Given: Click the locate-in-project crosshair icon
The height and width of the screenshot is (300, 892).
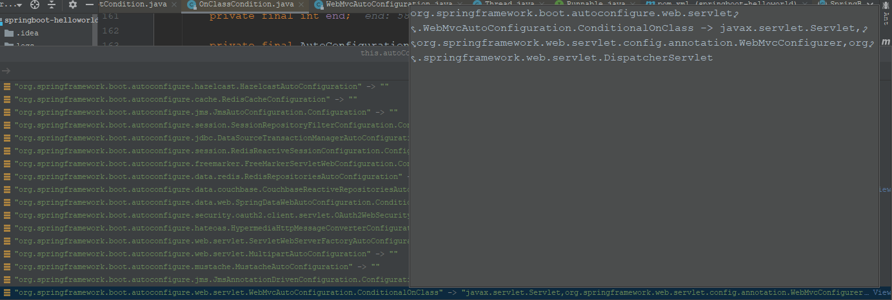Looking at the screenshot, I should [35, 5].
